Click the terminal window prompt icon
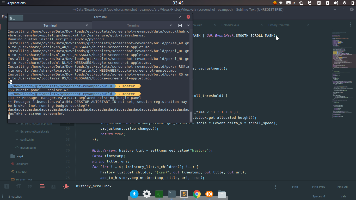 [16, 18]
